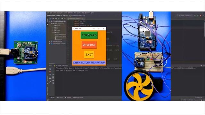Click the yellow EXIT button
205x115 pixels.
[89, 55]
